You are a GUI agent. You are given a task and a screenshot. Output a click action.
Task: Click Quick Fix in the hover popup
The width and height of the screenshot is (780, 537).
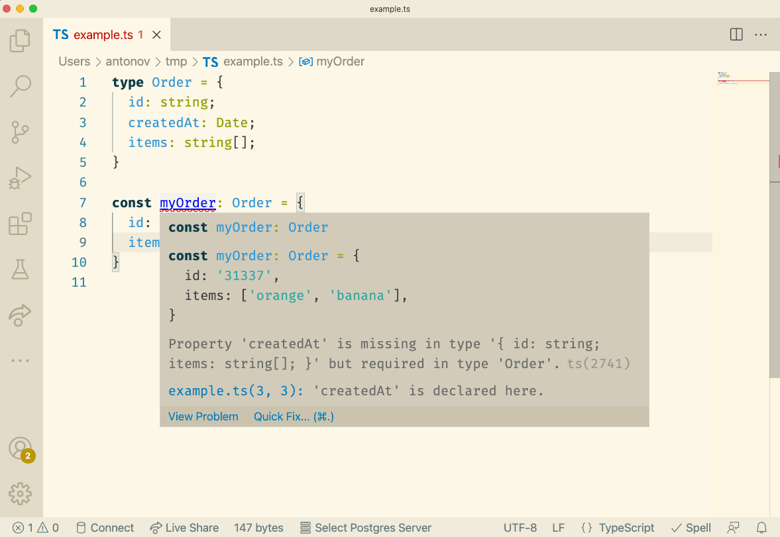click(294, 416)
